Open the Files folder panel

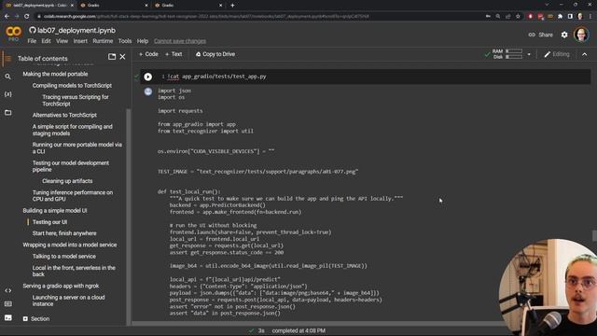point(7,112)
